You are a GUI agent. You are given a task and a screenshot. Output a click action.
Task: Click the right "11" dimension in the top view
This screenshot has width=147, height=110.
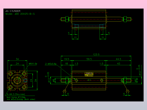click(103, 38)
